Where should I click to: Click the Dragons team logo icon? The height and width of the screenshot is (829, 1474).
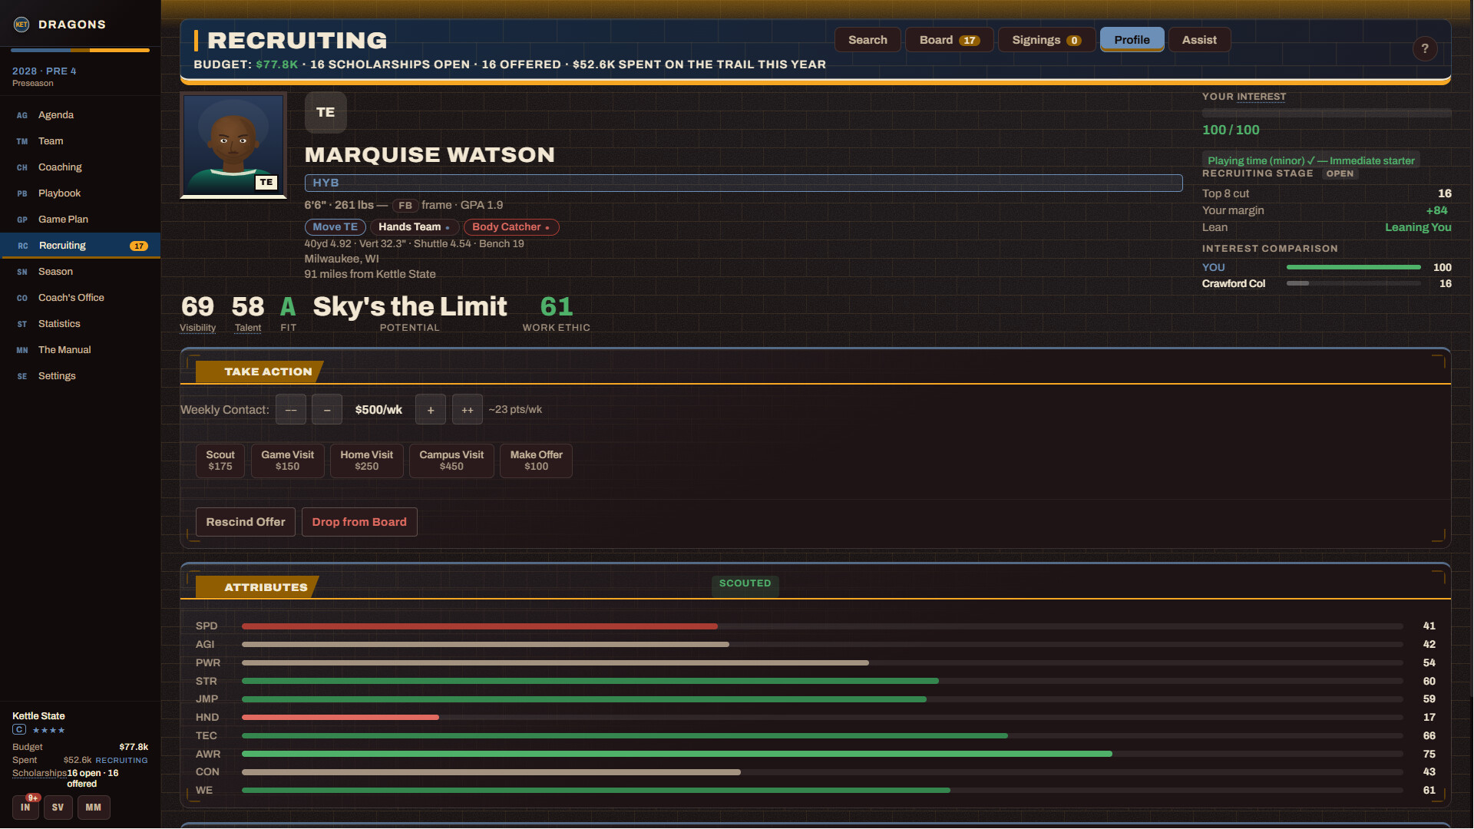[21, 25]
